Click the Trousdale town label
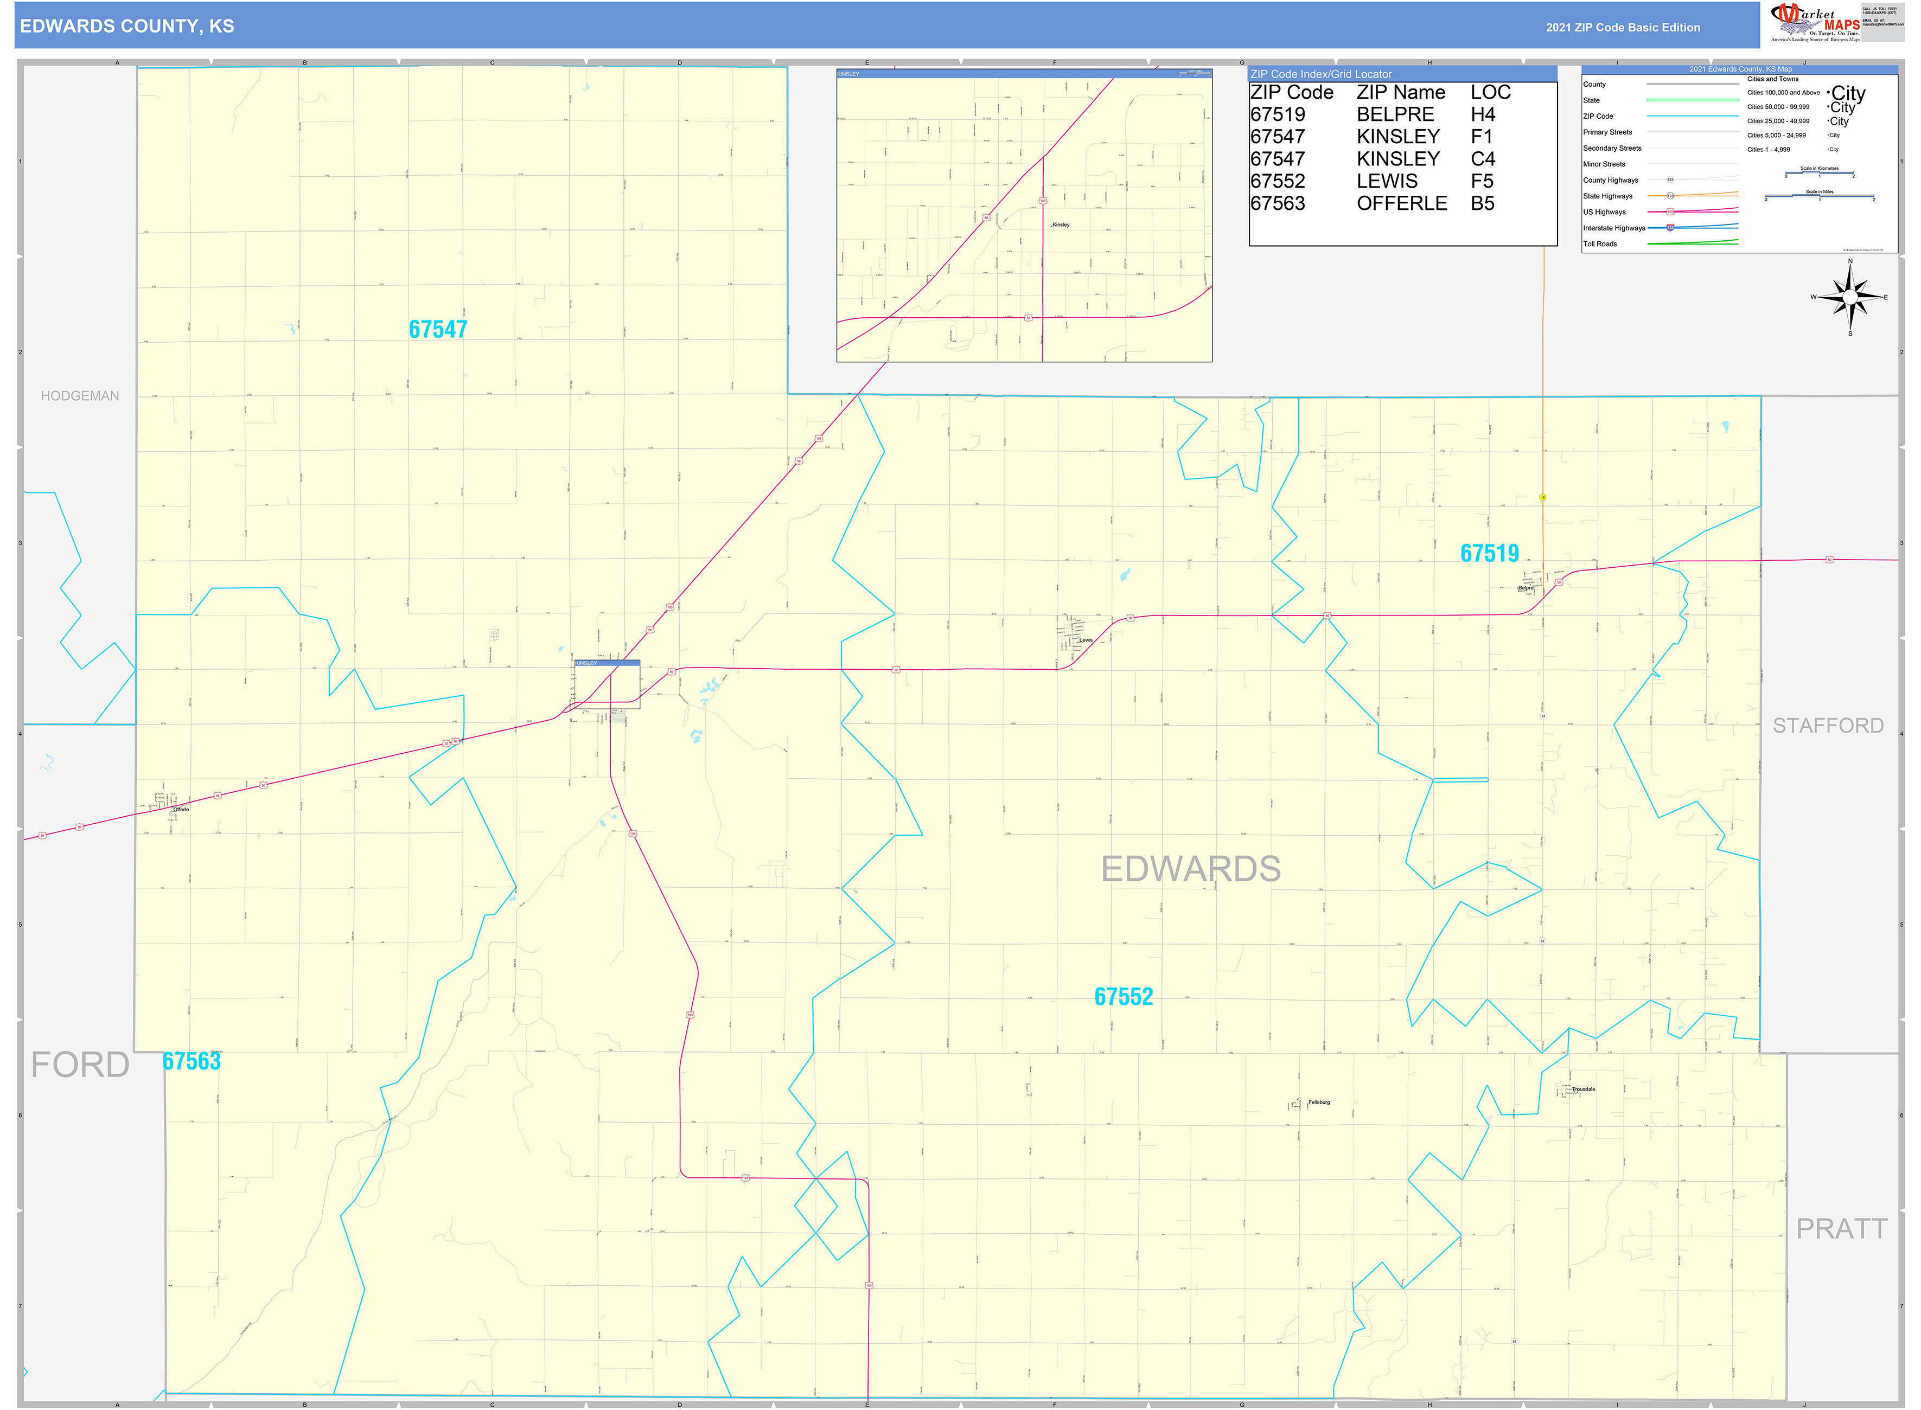Screen dimensions: 1921x1410 click(1584, 1089)
